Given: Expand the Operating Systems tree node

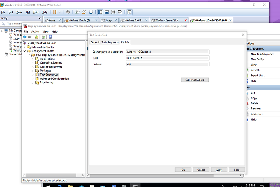Looking at the screenshot, I should click(x=33, y=63).
